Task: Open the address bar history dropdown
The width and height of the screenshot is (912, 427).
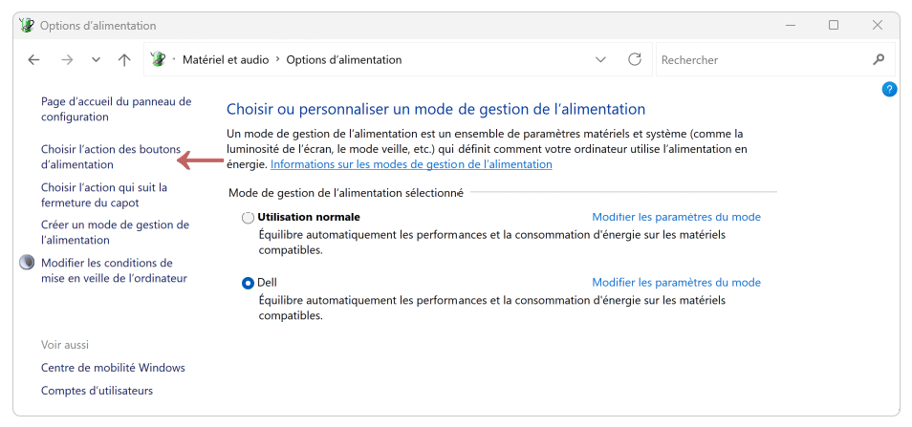Action: (600, 60)
